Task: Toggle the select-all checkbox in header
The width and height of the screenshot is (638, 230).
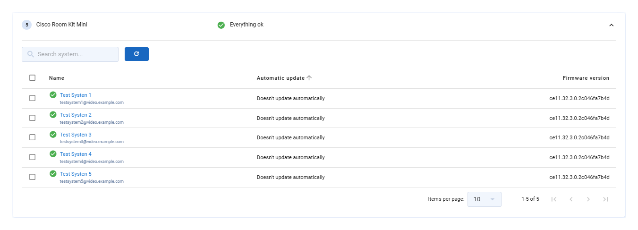Action: click(x=32, y=78)
